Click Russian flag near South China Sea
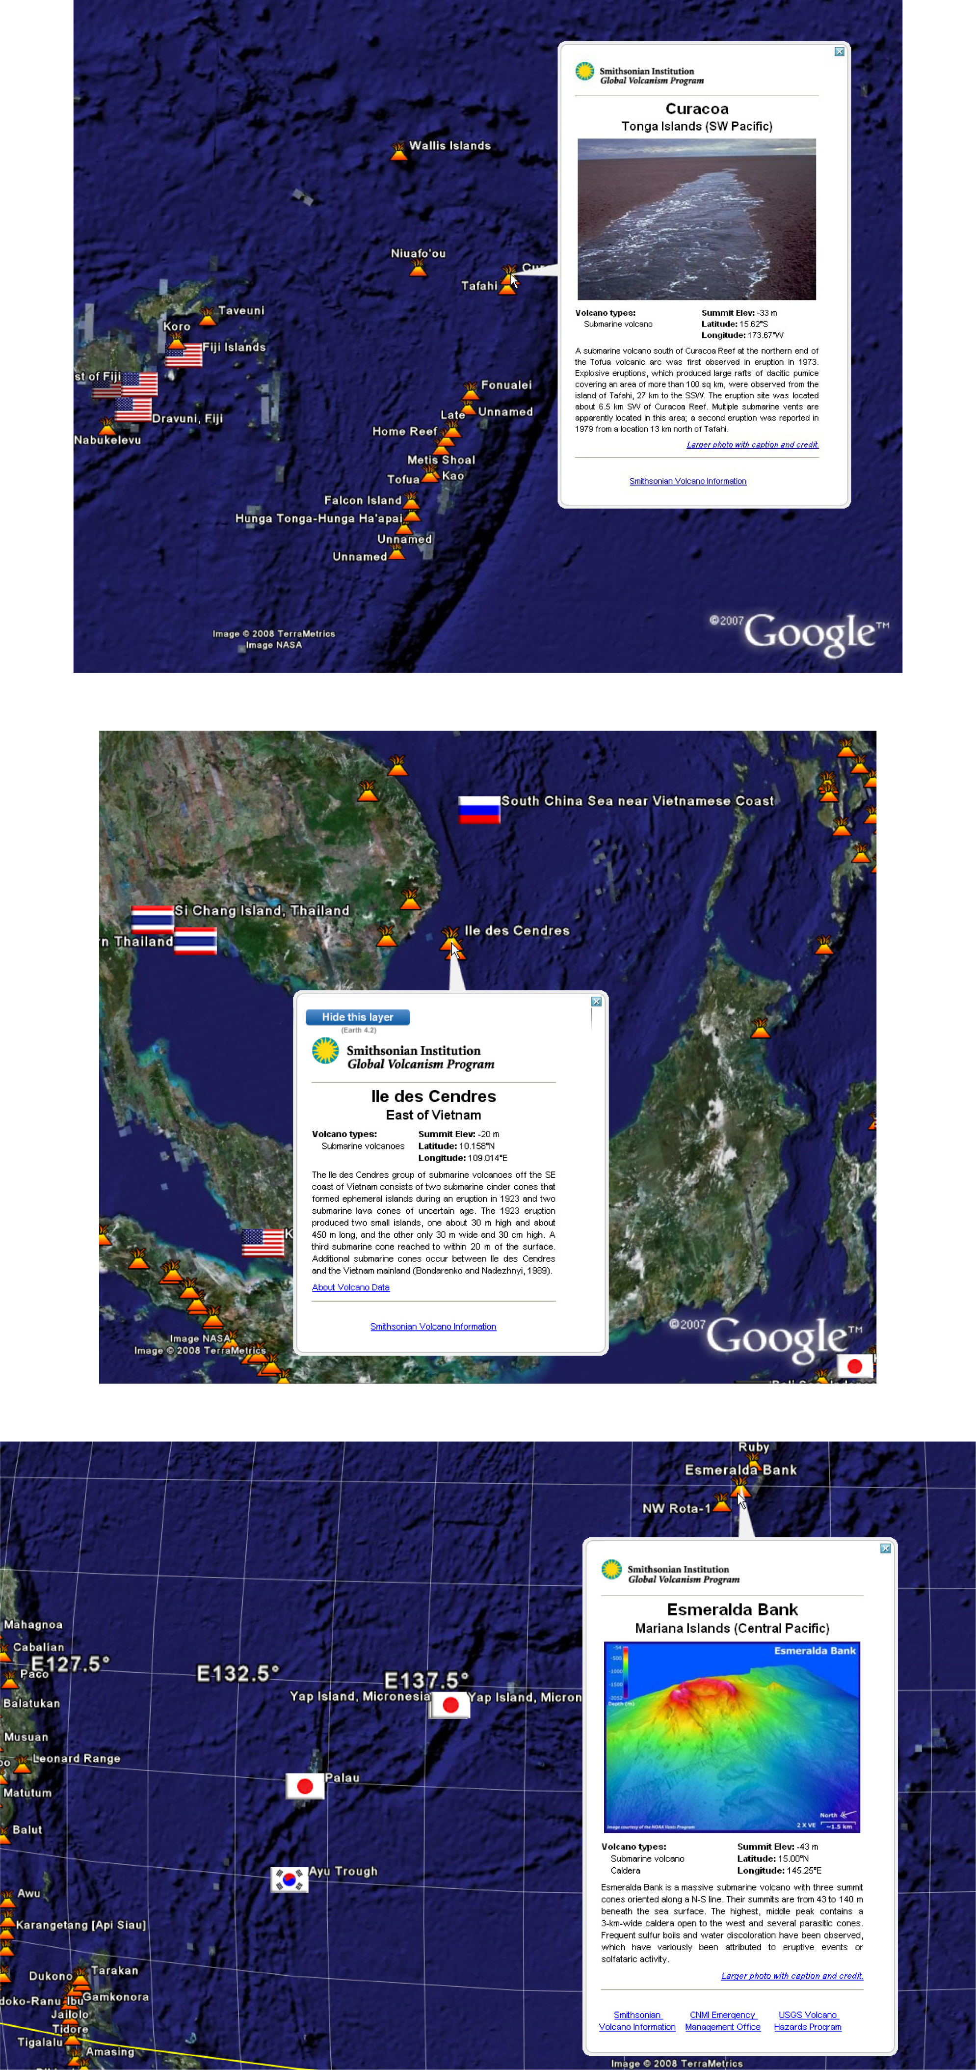This screenshot has width=976, height=2070. point(479,809)
